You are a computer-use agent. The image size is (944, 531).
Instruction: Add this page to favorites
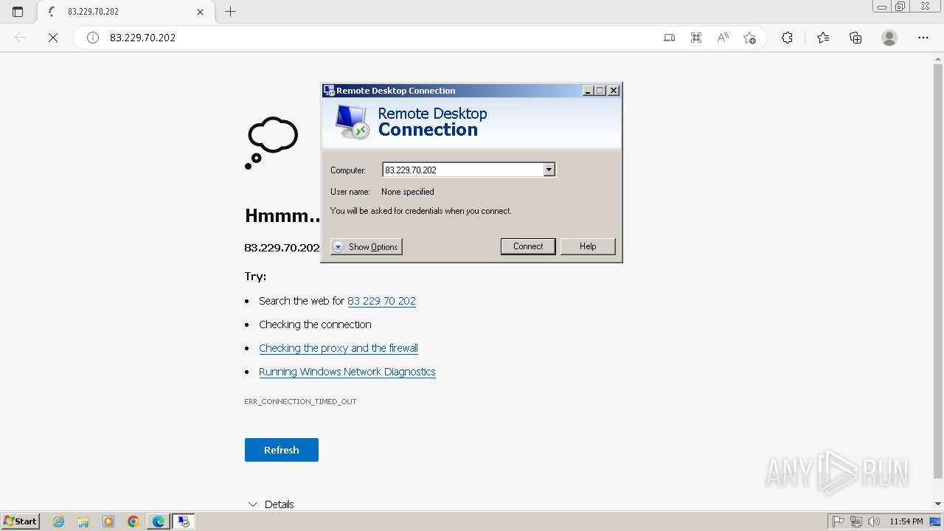tap(749, 38)
